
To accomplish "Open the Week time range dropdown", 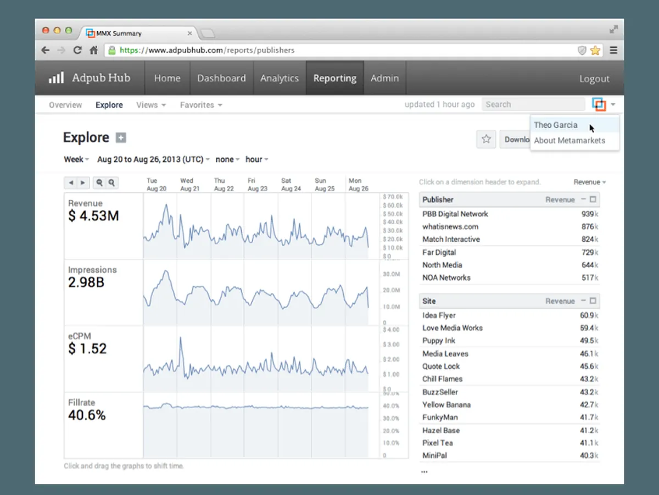I will 76,159.
